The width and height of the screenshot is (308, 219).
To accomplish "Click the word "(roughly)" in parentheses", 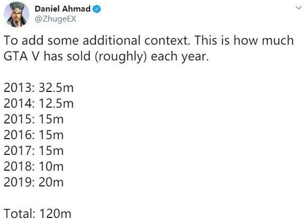I will tap(121, 57).
